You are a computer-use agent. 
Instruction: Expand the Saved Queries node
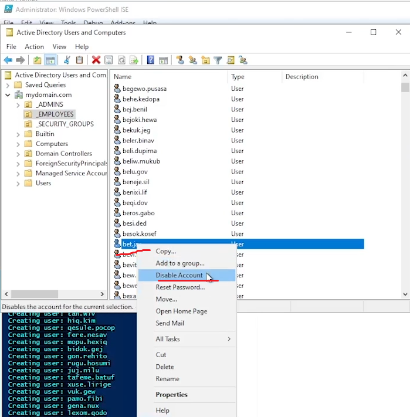[x=8, y=85]
